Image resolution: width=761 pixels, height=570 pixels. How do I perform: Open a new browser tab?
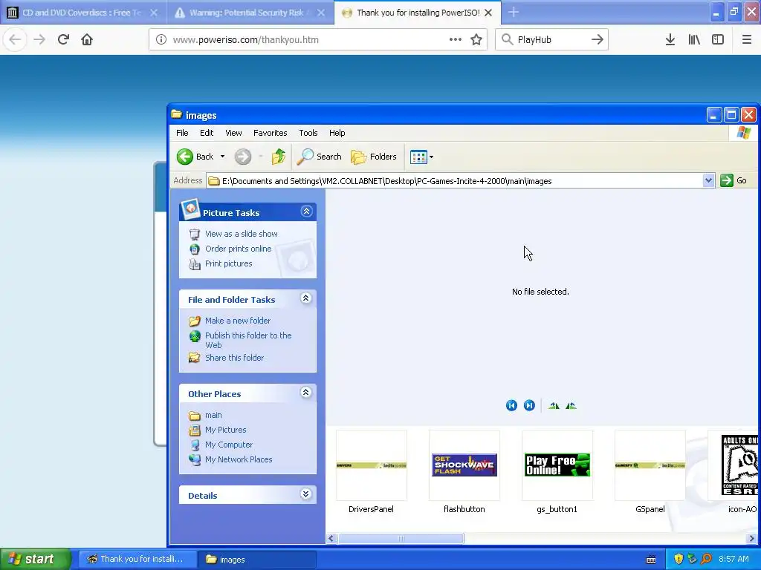click(514, 12)
